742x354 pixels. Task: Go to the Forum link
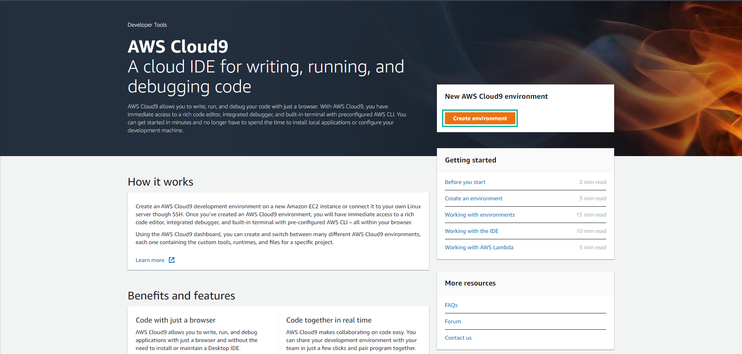pyautogui.click(x=453, y=321)
